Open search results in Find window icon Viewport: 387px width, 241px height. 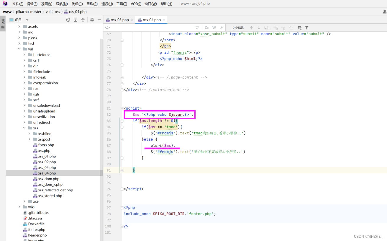(266, 27)
